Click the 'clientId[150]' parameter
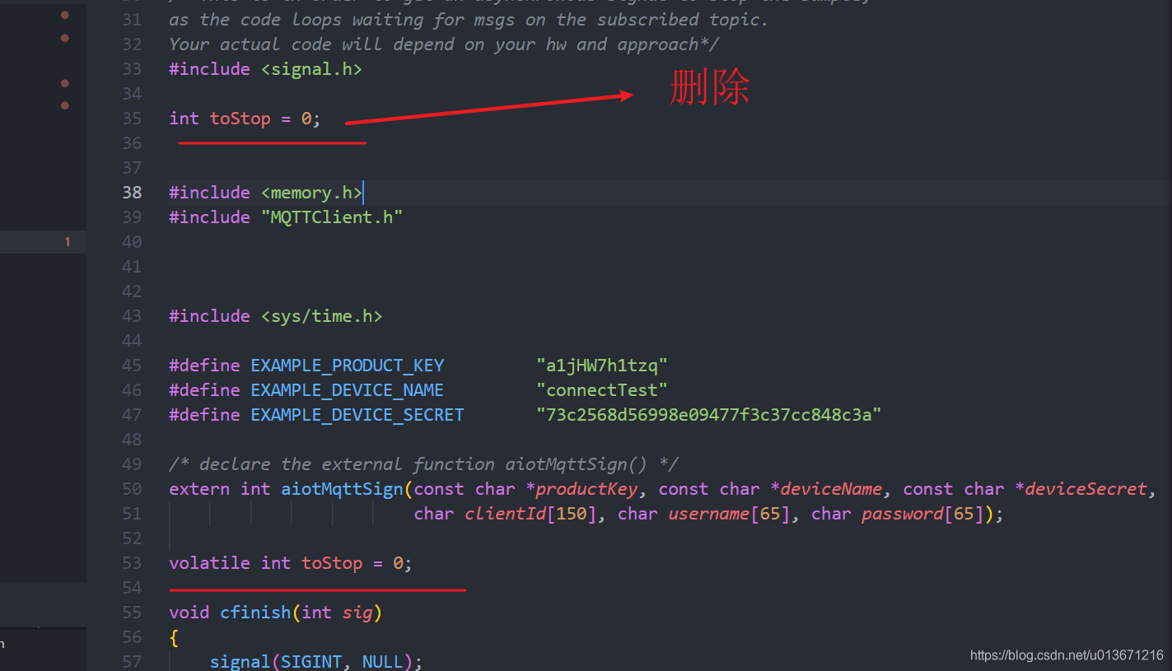Viewport: 1172px width, 671px height. pyautogui.click(x=530, y=514)
